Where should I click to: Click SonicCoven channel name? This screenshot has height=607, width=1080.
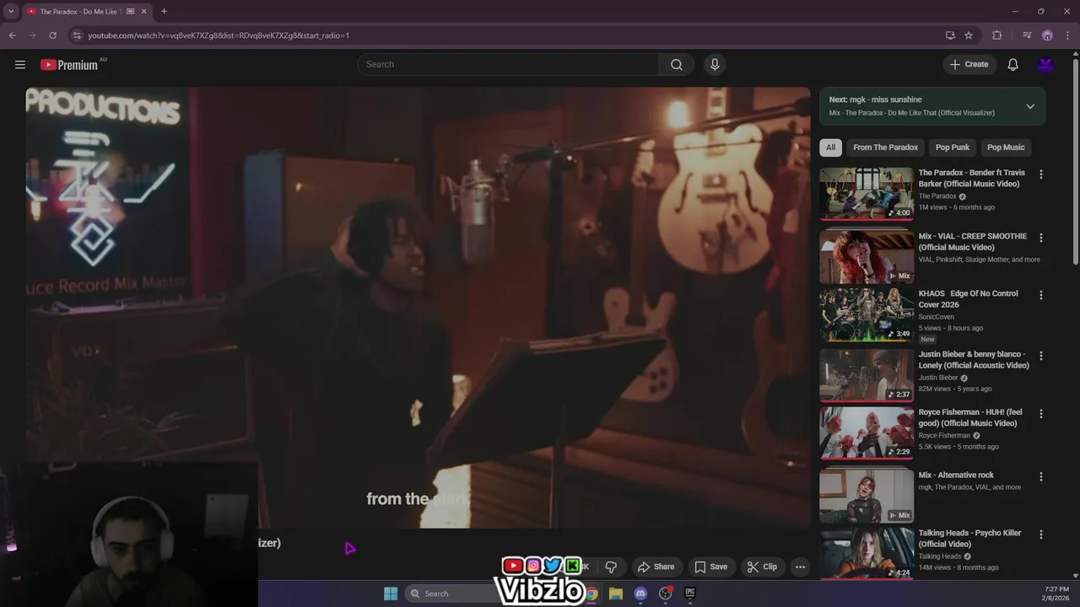coord(937,317)
